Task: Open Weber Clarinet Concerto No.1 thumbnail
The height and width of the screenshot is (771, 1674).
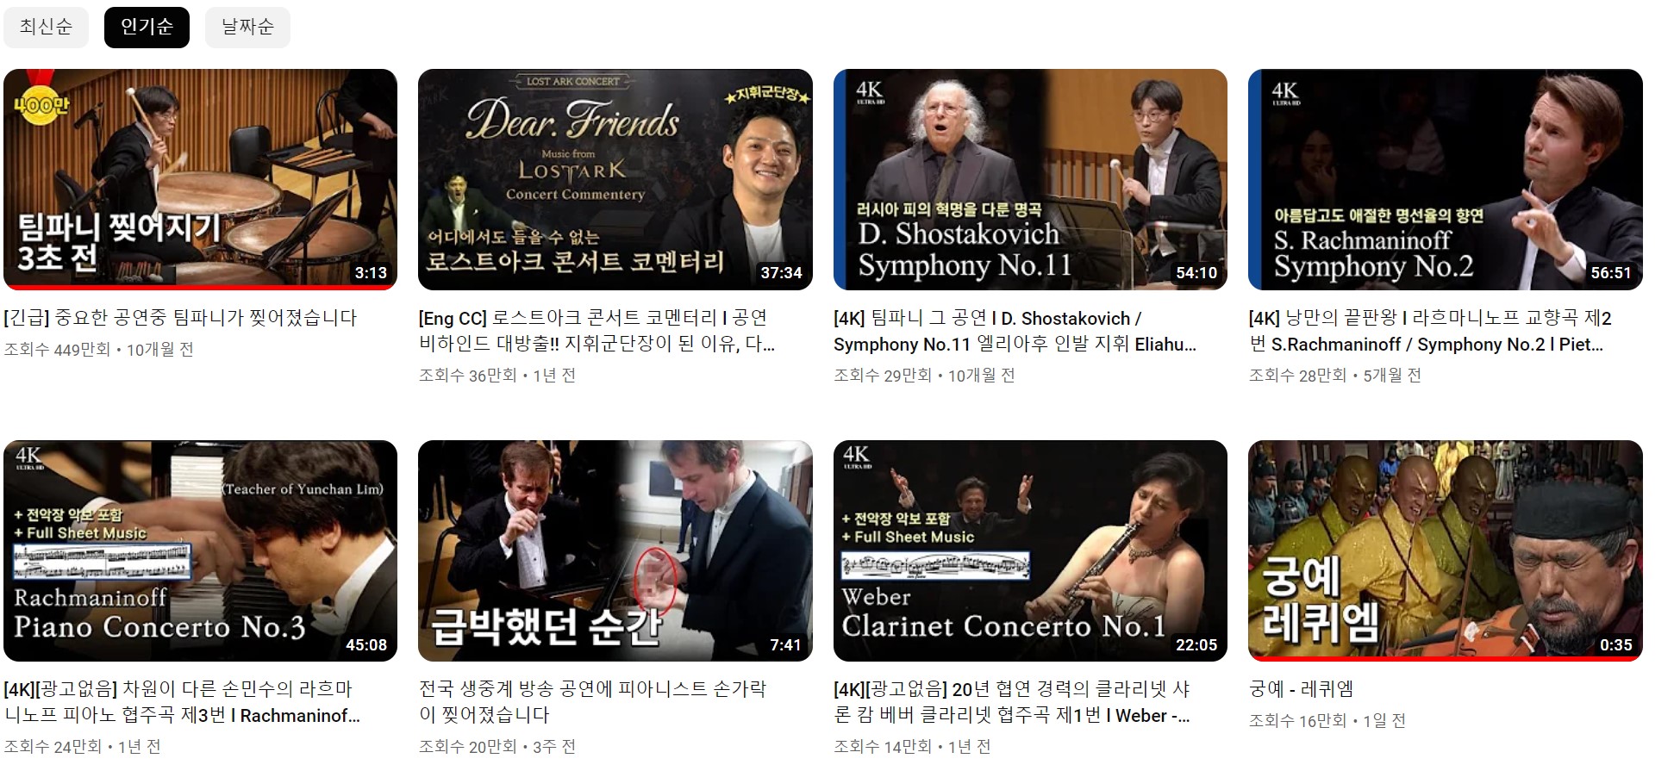Action: (x=1030, y=551)
